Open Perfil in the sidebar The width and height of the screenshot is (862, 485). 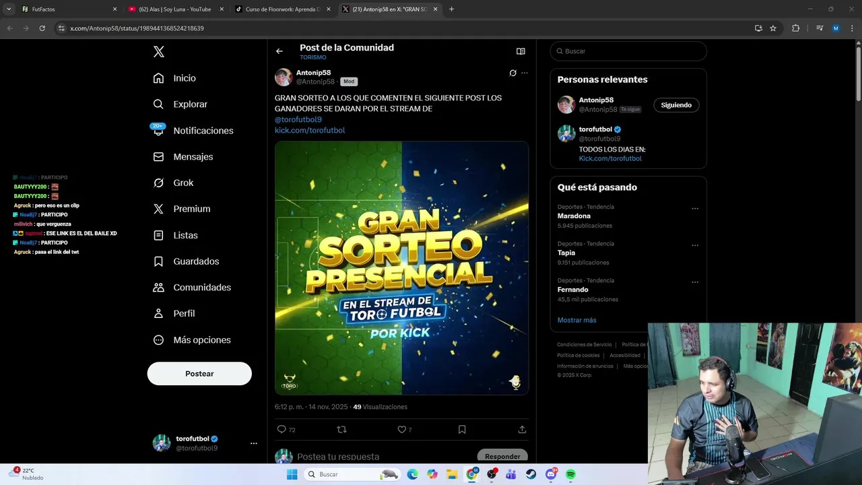(x=174, y=314)
